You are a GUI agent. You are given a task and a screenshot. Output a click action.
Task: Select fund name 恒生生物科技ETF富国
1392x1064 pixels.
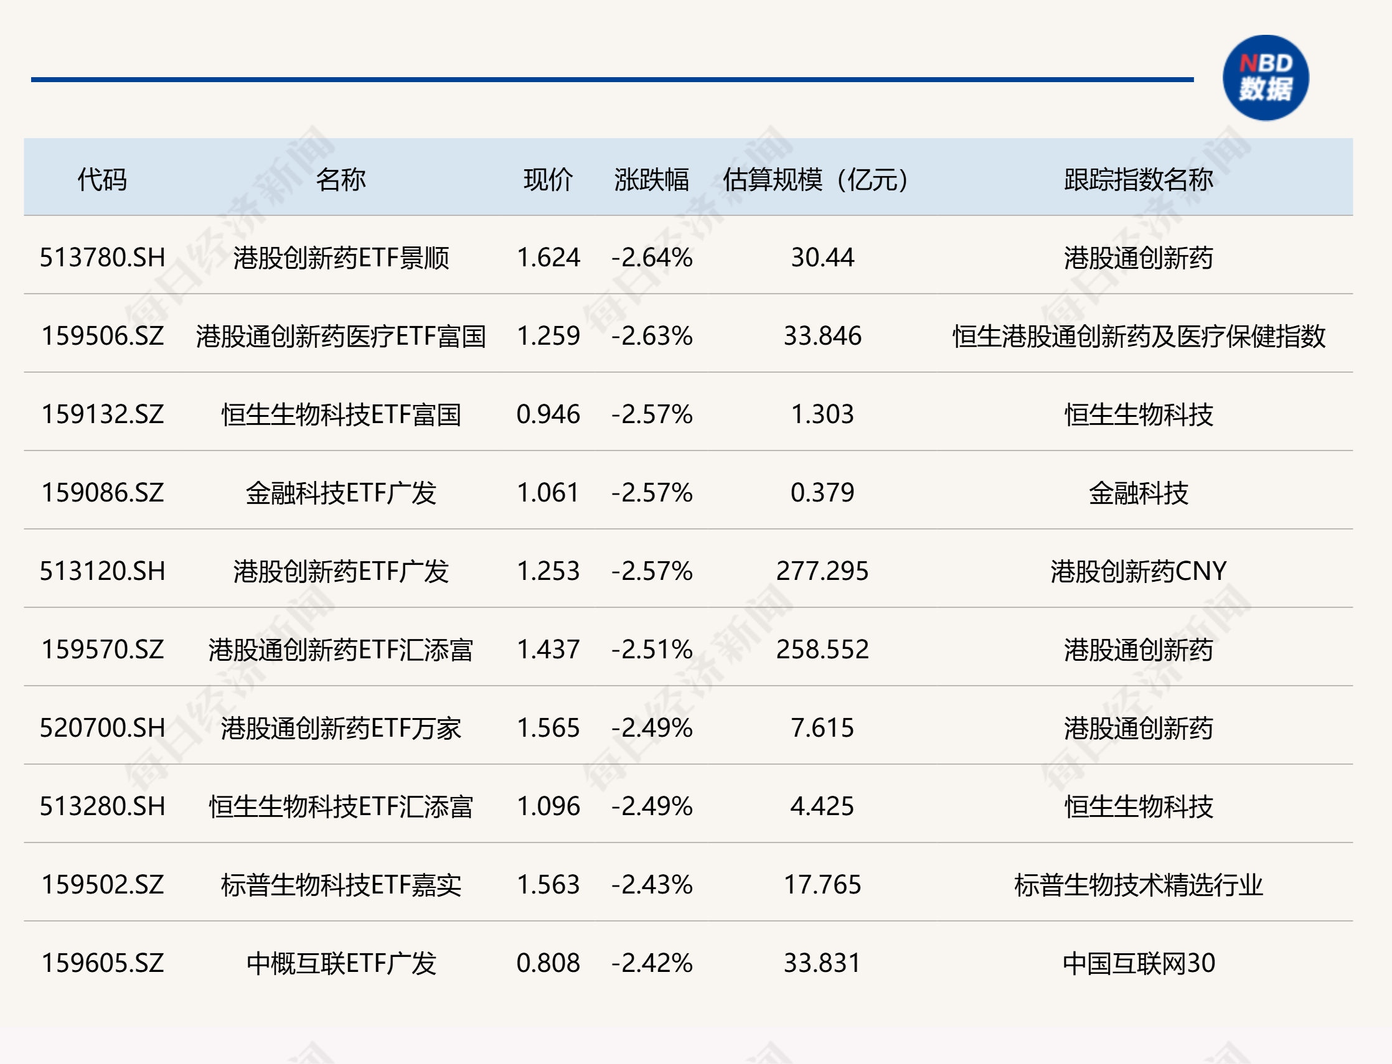341,415
